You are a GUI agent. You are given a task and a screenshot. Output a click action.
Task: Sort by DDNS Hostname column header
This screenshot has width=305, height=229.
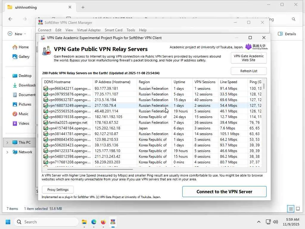click(x=67, y=82)
